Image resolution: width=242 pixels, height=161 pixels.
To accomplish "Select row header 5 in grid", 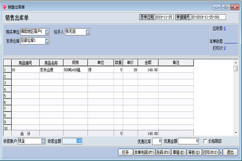I will point(7,96).
